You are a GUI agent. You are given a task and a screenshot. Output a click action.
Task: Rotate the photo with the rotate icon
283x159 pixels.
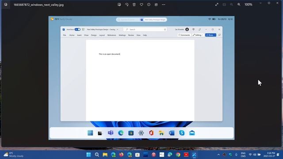pyautogui.click(x=127, y=5)
